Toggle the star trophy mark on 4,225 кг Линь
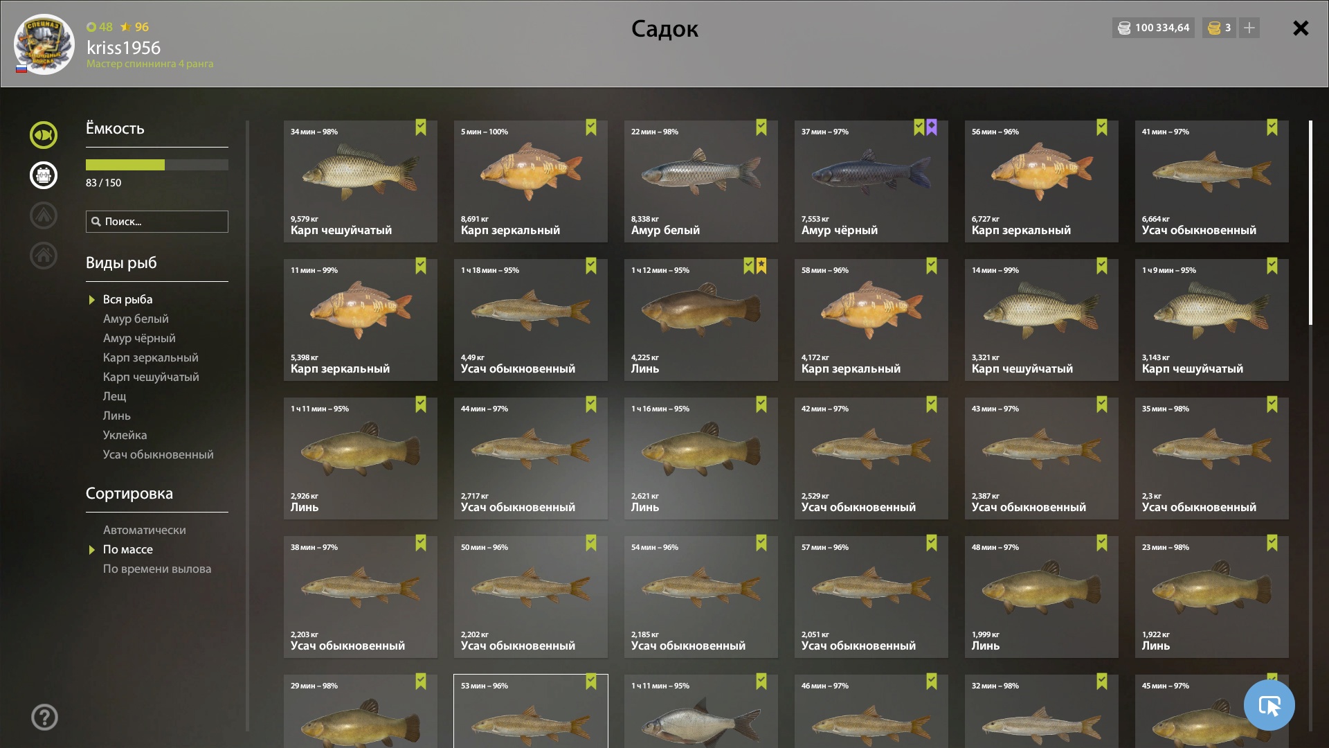 (761, 266)
